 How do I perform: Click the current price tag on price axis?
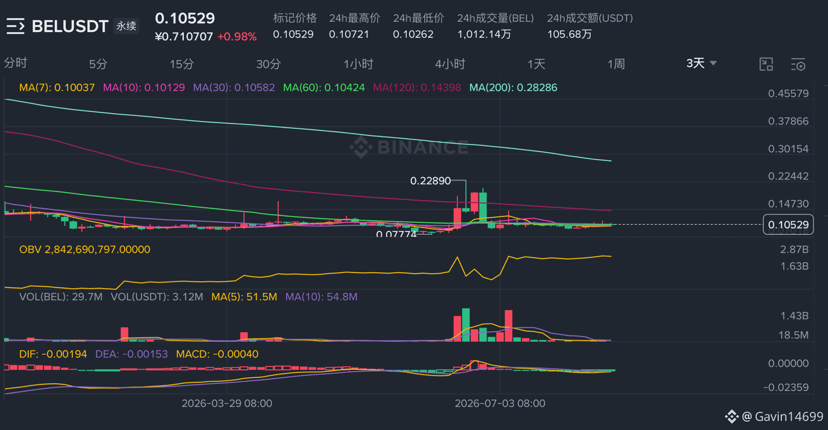click(788, 225)
